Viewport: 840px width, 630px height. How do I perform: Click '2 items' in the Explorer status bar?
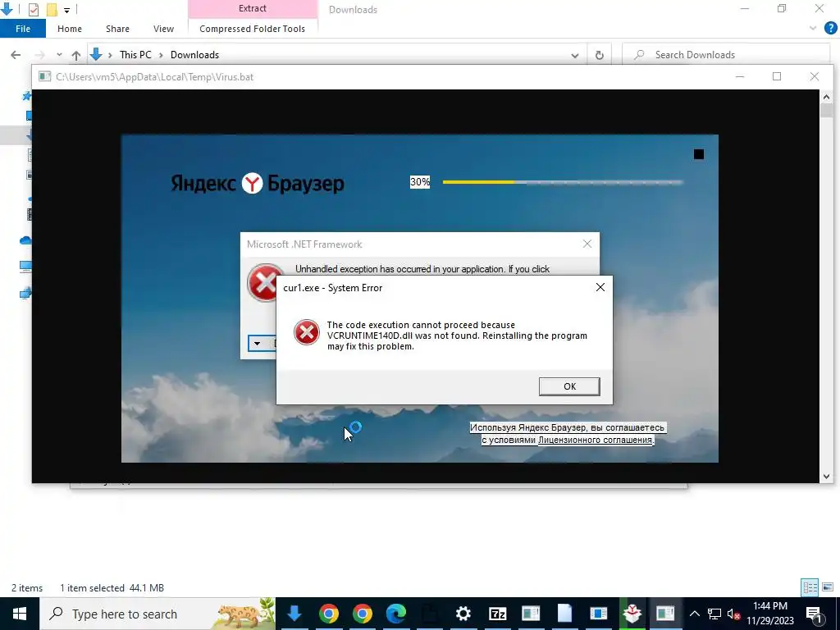click(27, 587)
